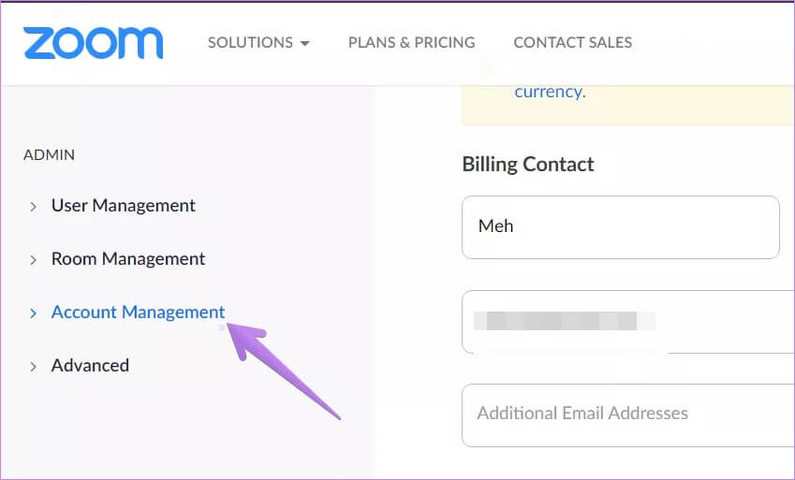This screenshot has width=795, height=480.
Task: Select User Management in the sidebar
Action: pyautogui.click(x=124, y=205)
